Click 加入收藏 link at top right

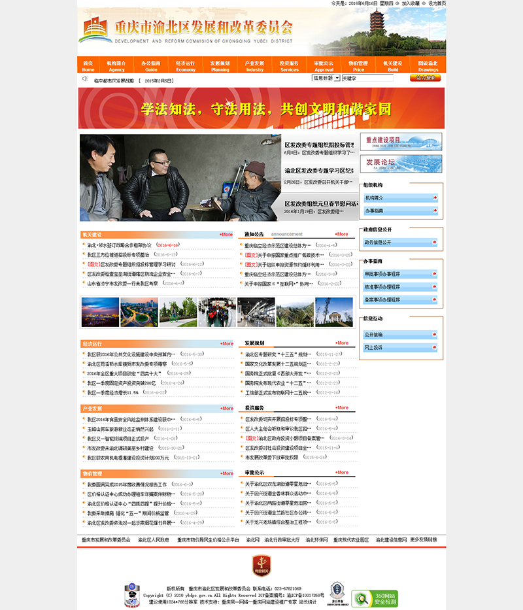411,3
